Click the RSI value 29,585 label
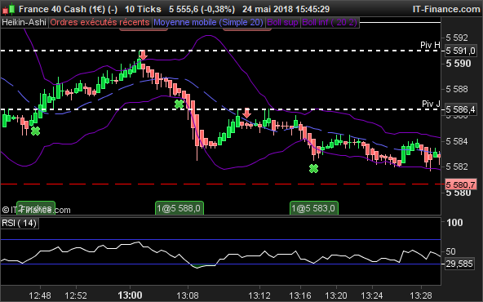The width and height of the screenshot is (483, 302). 459,264
